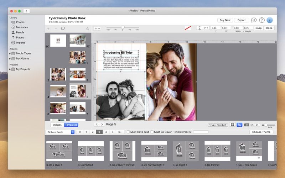Screen dimensions: 285x178
Task: Go back with the title bar chevron
Action: click(26, 11)
